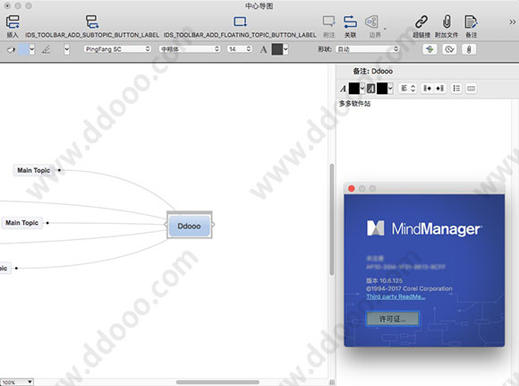Click the notes highlight A icon
The width and height of the screenshot is (519, 386).
[370, 89]
